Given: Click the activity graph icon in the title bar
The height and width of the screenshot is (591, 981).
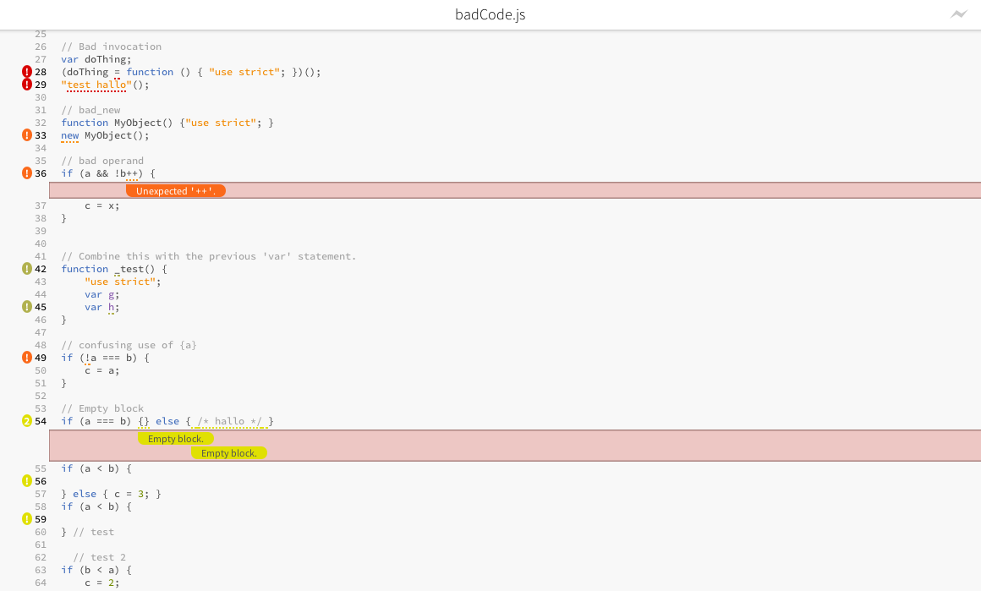Looking at the screenshot, I should click(x=959, y=14).
